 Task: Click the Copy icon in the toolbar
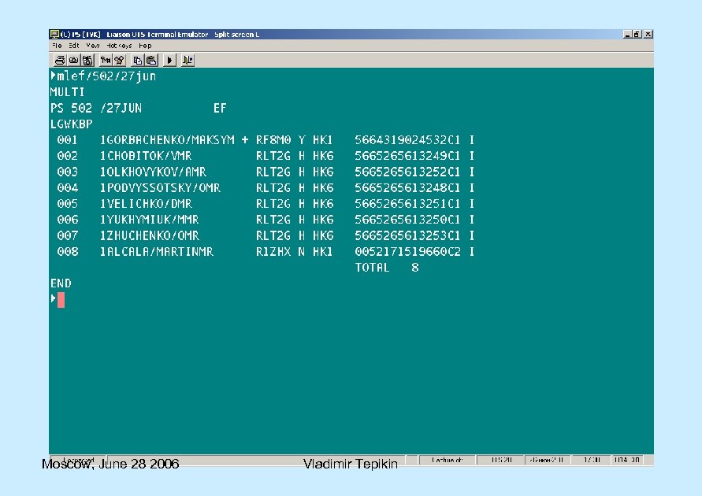tap(137, 60)
